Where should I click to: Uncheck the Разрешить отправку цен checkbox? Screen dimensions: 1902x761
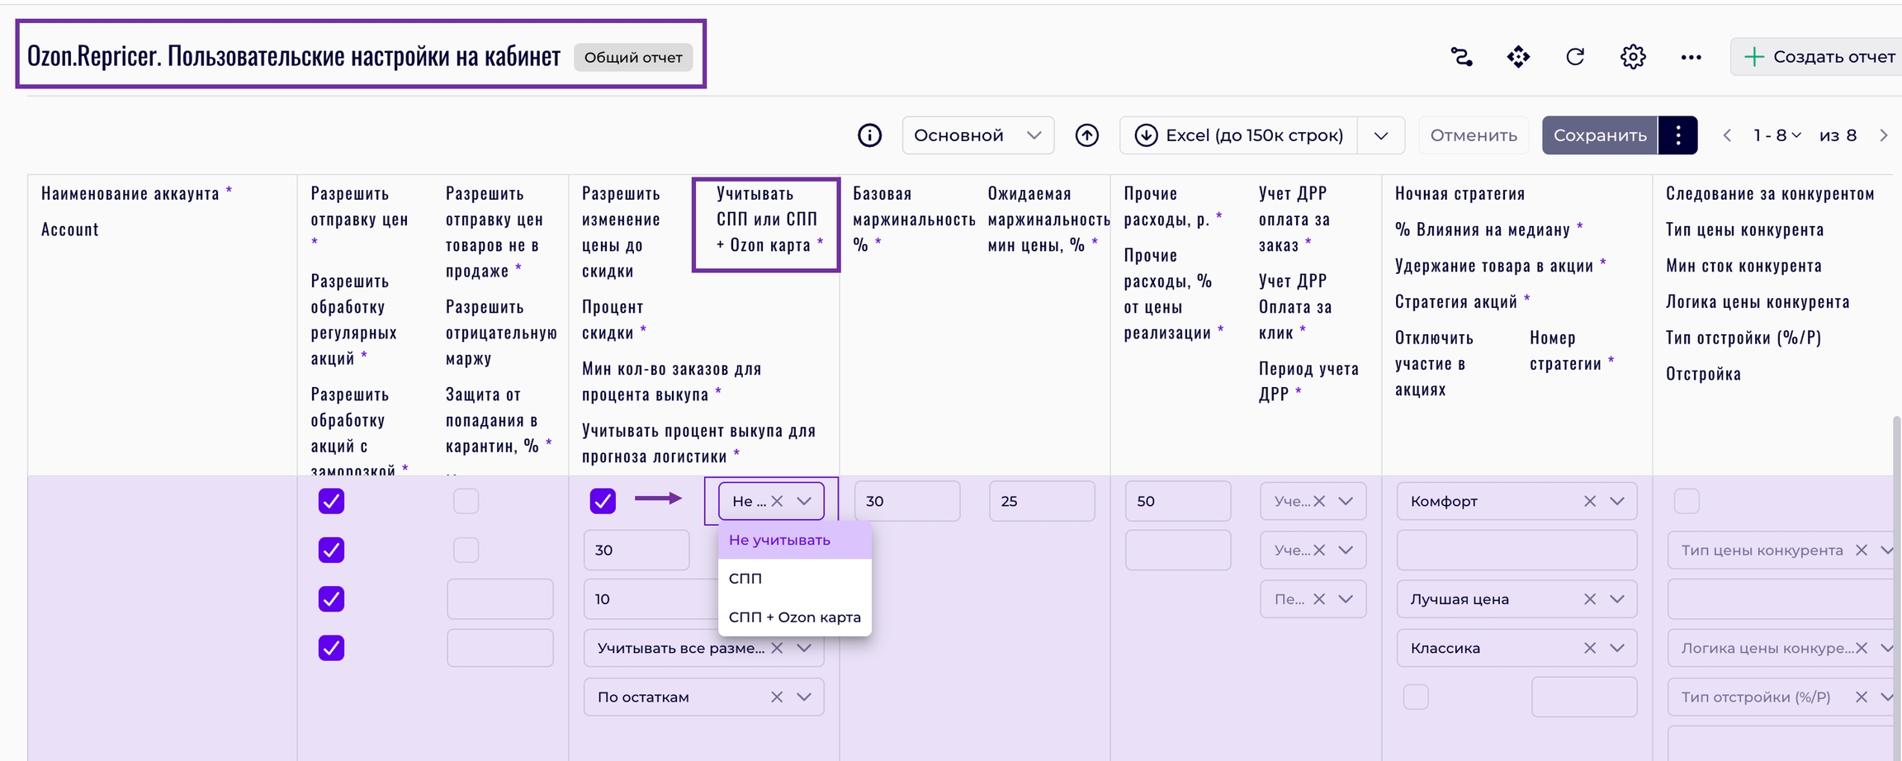[x=331, y=501]
